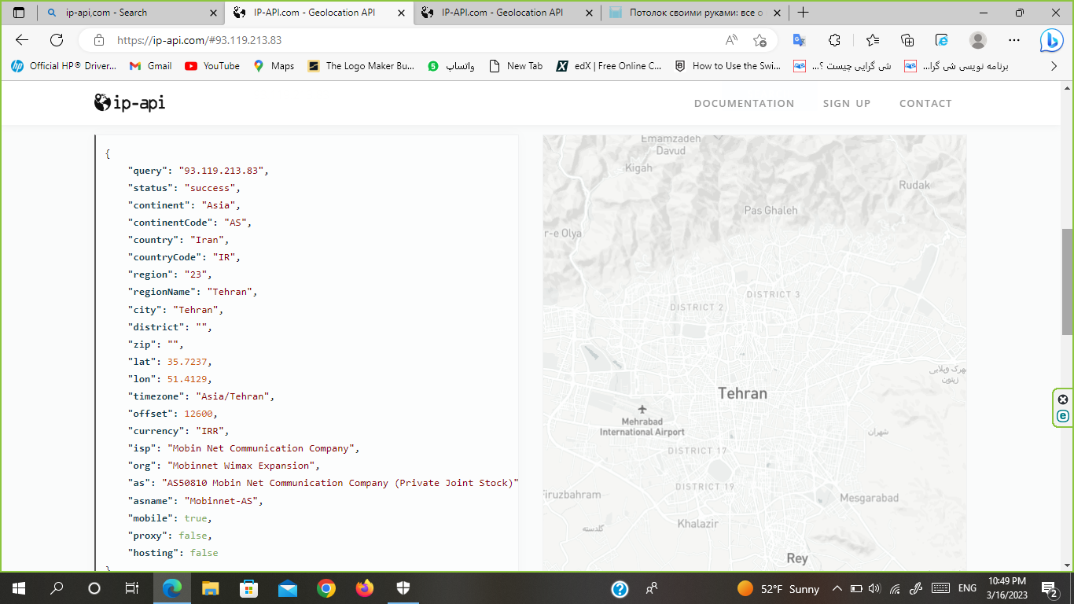Open Windows Security shield icon
This screenshot has width=1074, height=604.
pos(403,588)
